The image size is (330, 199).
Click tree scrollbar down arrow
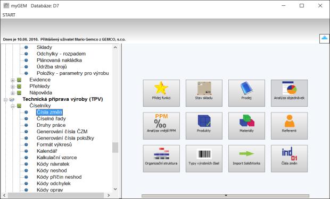pyautogui.click(x=115, y=189)
